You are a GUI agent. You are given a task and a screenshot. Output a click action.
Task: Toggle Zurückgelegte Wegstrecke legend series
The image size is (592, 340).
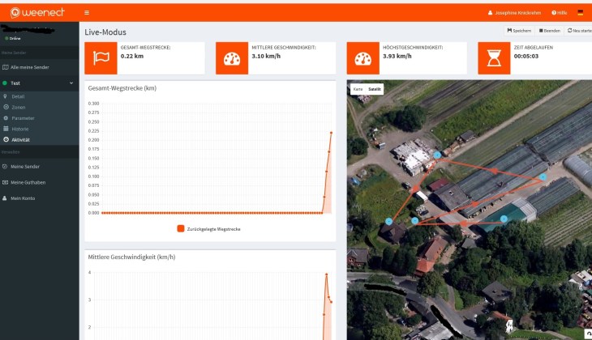(208, 229)
